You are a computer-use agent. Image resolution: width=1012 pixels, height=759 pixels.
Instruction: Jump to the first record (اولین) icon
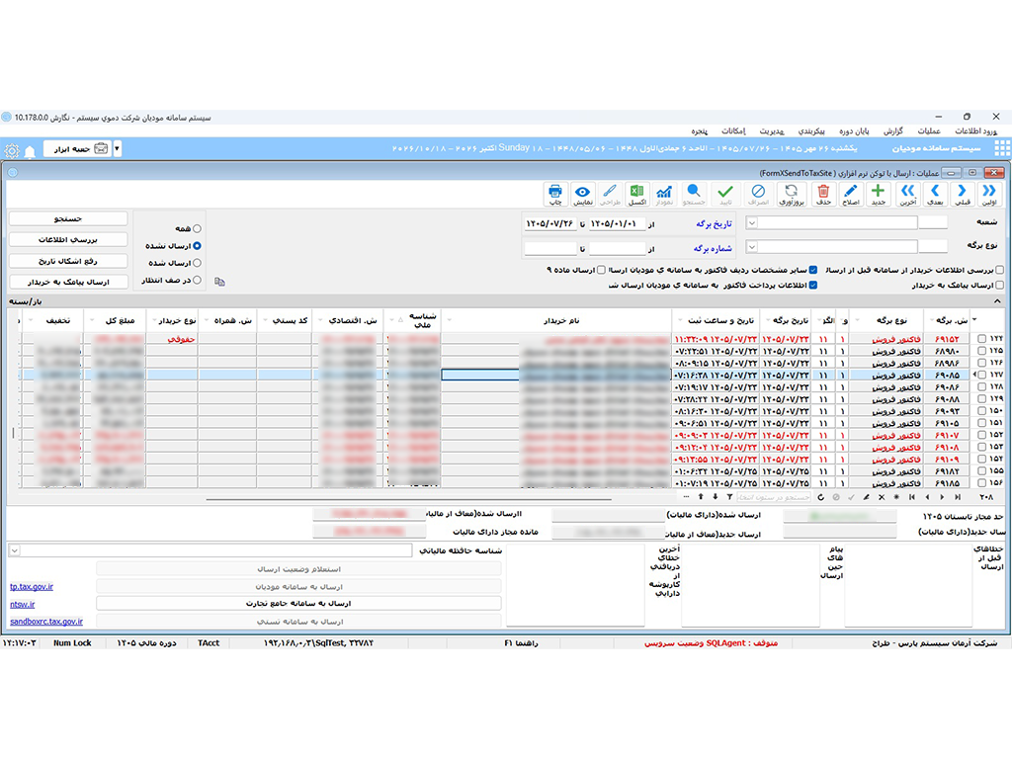989,194
